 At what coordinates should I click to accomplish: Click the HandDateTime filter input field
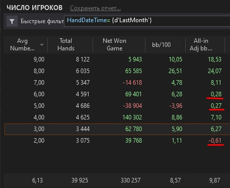coord(147,21)
